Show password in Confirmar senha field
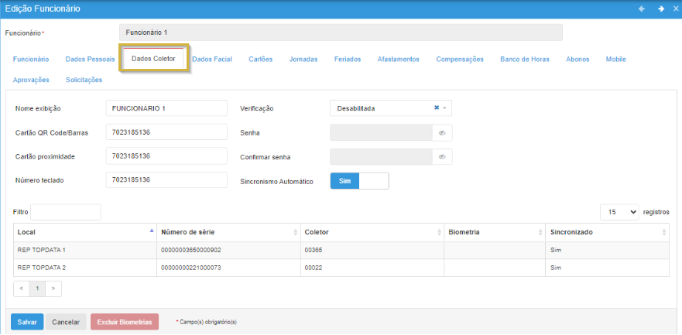The image size is (682, 335). pos(442,156)
